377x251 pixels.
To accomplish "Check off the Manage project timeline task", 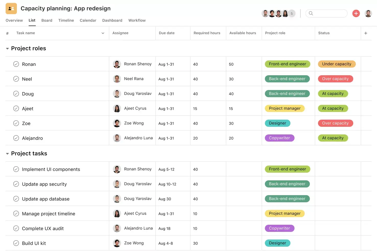I will point(16,214).
